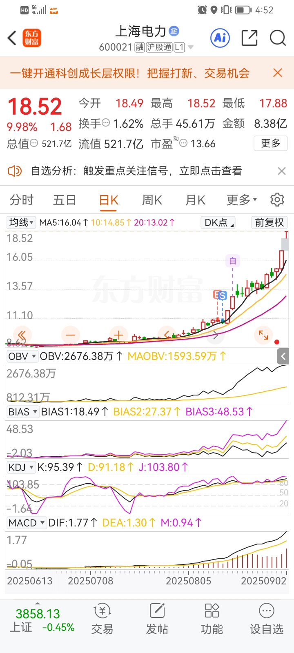
Task: Open the 功能 functions icon
Action: (x=212, y=619)
